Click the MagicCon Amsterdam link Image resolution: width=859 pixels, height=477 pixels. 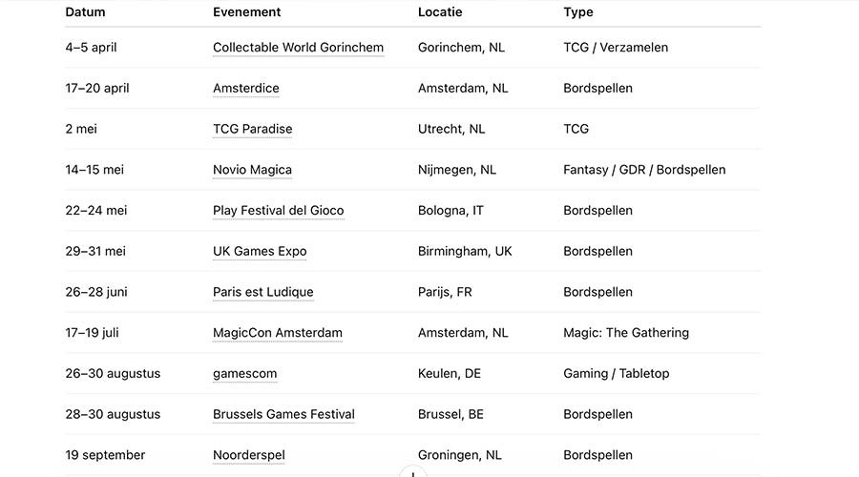(x=277, y=334)
